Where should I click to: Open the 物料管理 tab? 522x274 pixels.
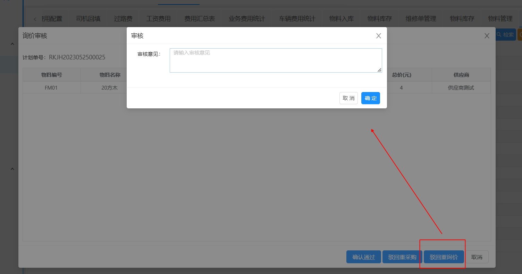tap(500, 19)
